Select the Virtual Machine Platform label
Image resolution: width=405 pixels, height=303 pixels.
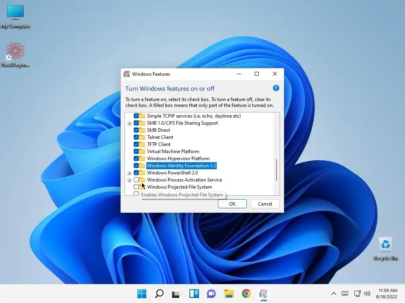coord(173,151)
